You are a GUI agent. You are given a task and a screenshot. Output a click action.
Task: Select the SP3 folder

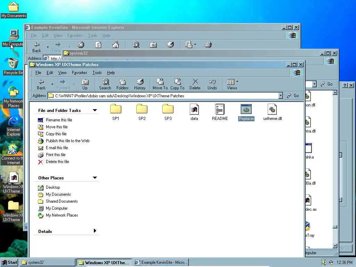168,112
